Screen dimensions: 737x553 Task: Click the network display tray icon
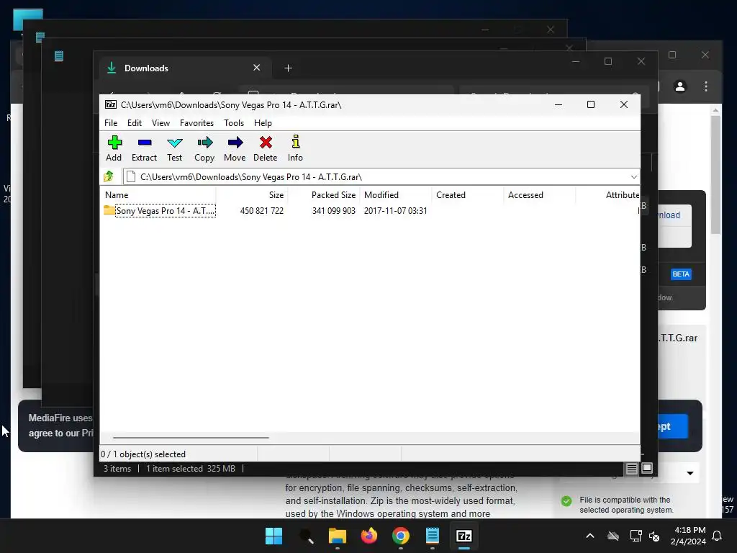tap(636, 536)
